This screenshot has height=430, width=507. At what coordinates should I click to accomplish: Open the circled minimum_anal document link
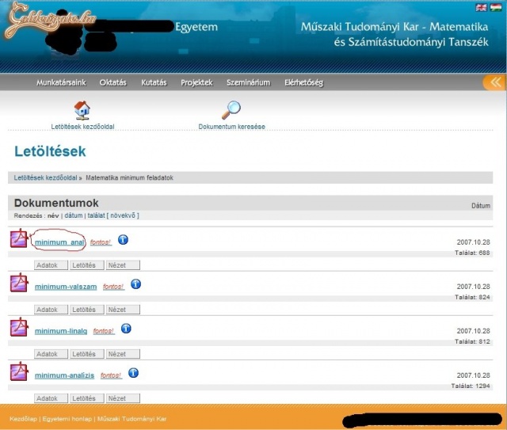(59, 242)
